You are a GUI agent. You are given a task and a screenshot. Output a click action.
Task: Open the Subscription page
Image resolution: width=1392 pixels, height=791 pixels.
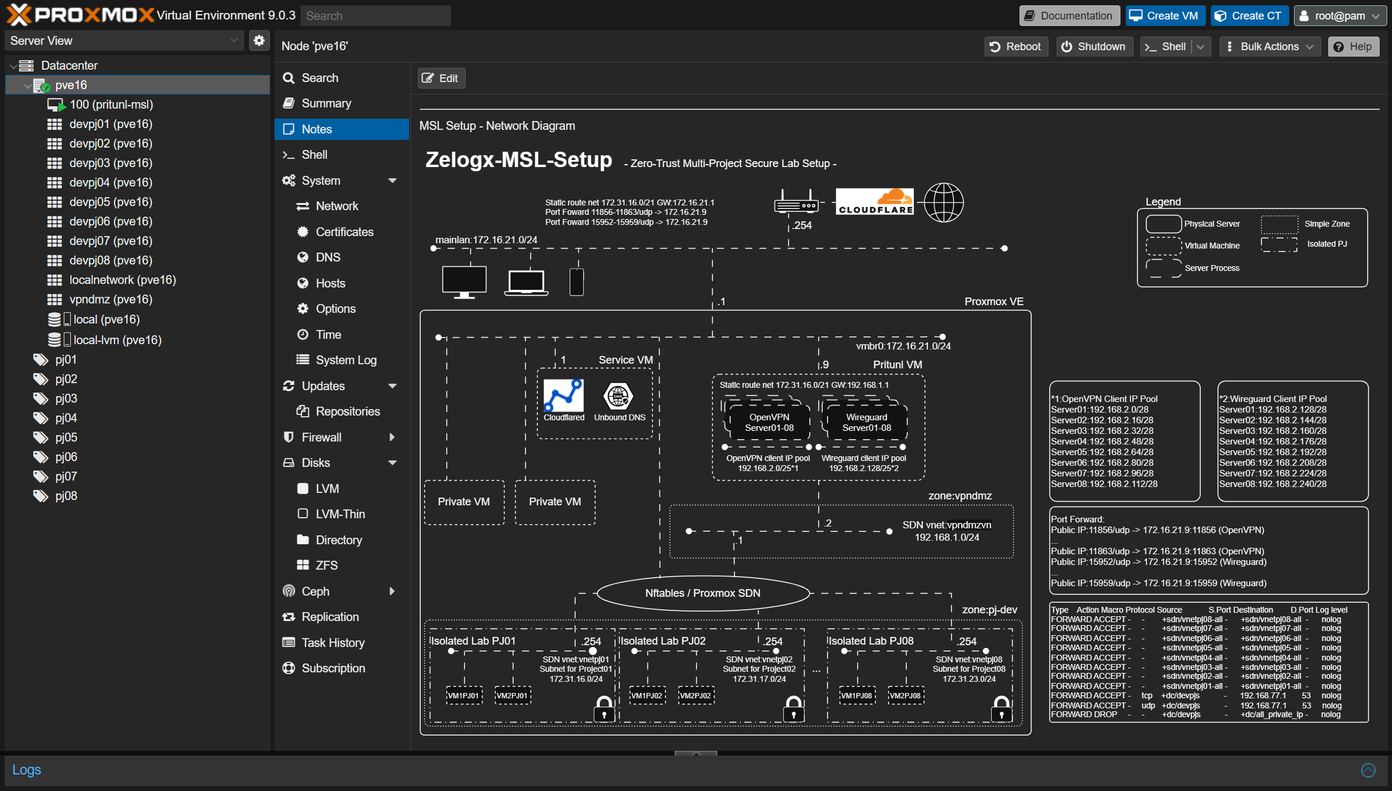coord(333,668)
